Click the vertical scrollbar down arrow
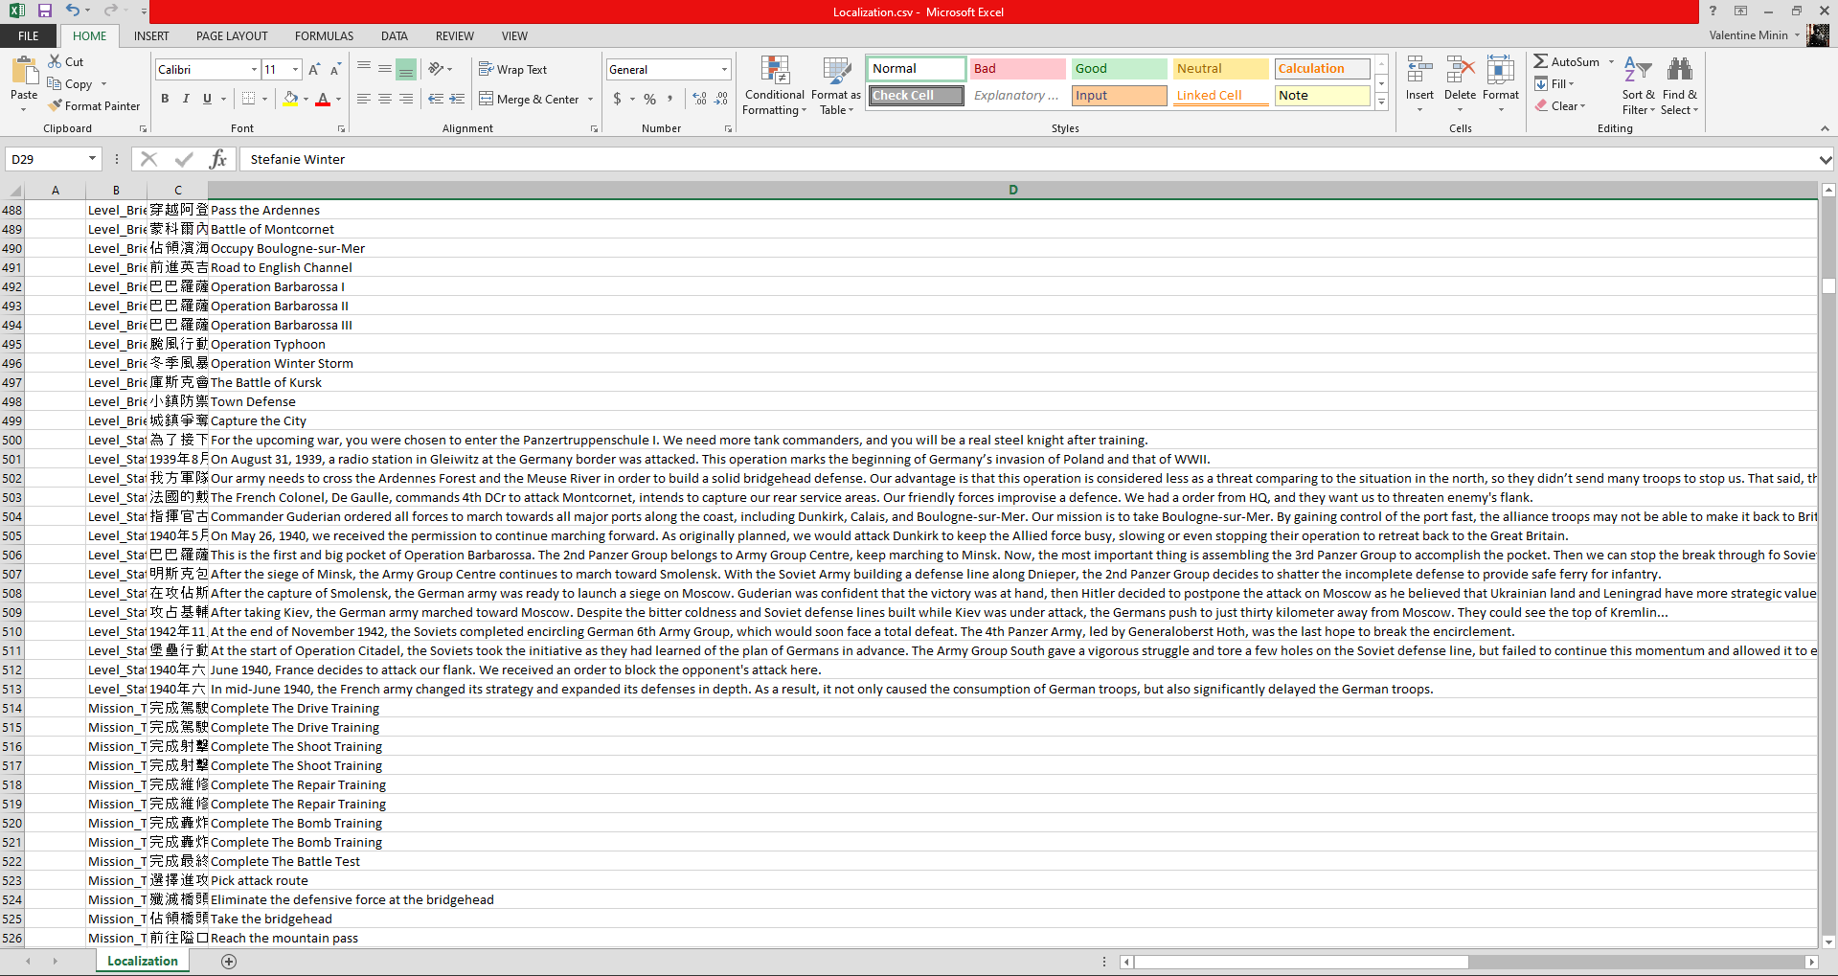1838x976 pixels. click(1828, 942)
